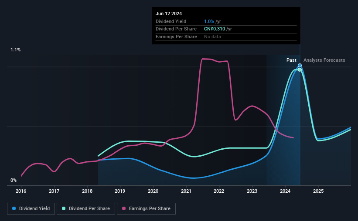
Task: Toggle the Dividend Per Share legend button
Action: tap(86, 209)
